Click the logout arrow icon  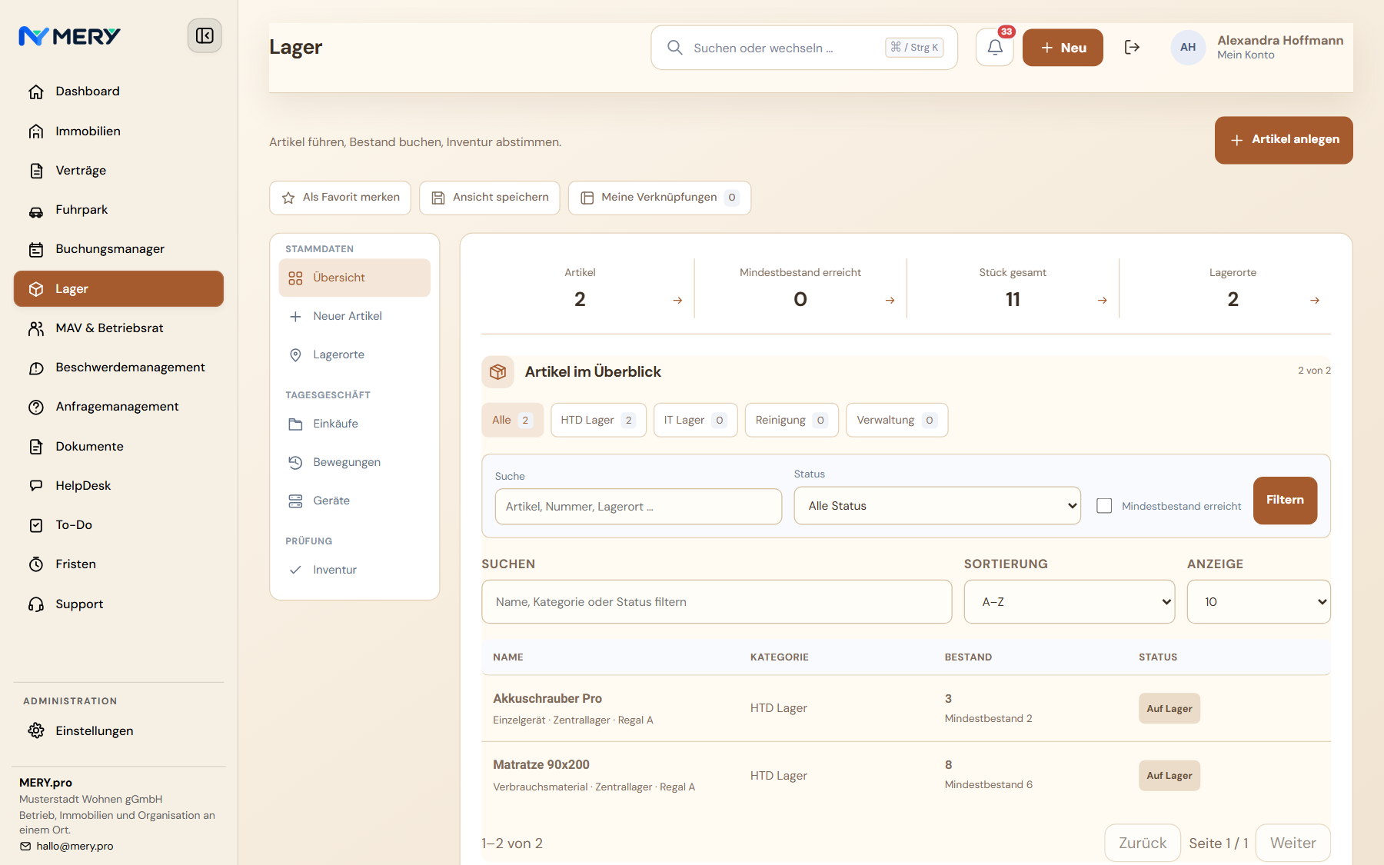[x=1132, y=48]
